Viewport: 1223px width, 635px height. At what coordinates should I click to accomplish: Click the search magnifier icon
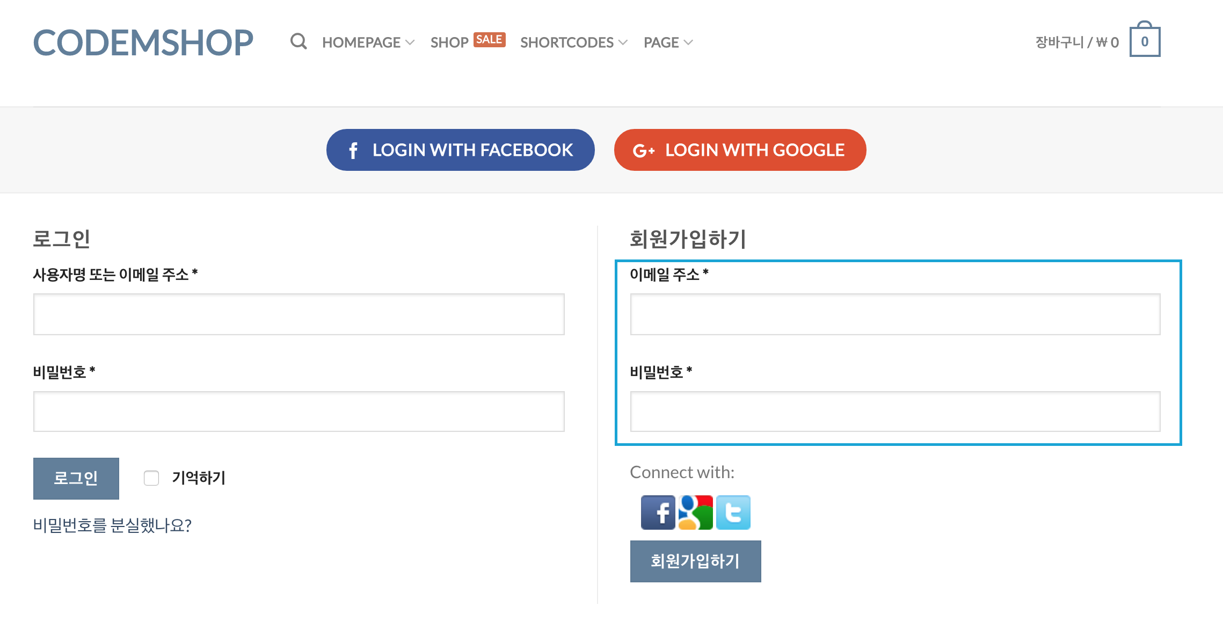click(299, 42)
